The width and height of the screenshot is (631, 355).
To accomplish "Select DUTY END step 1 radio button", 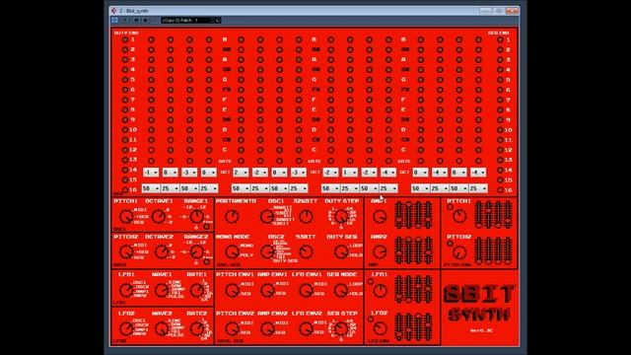I will pos(125,39).
